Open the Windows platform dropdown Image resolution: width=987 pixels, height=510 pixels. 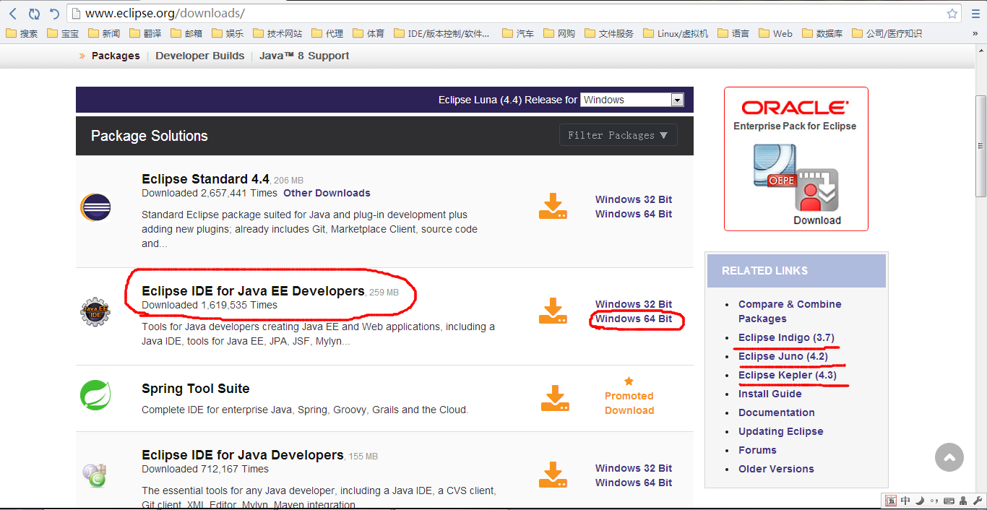click(632, 100)
